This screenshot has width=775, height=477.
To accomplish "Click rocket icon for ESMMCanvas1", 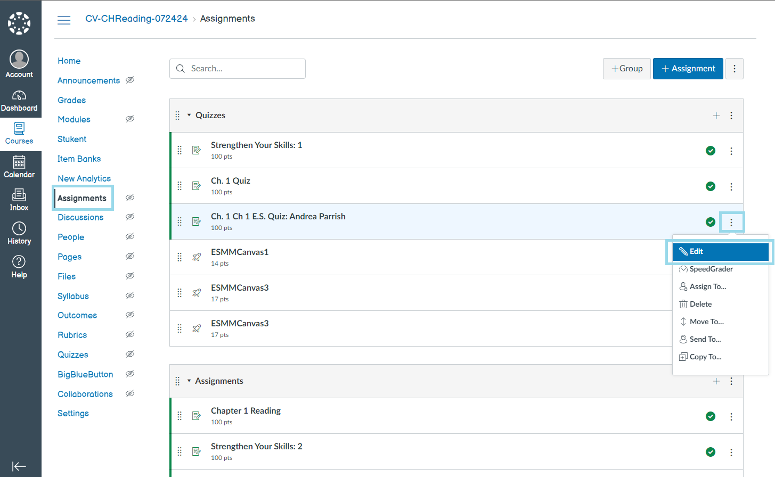I will [197, 257].
